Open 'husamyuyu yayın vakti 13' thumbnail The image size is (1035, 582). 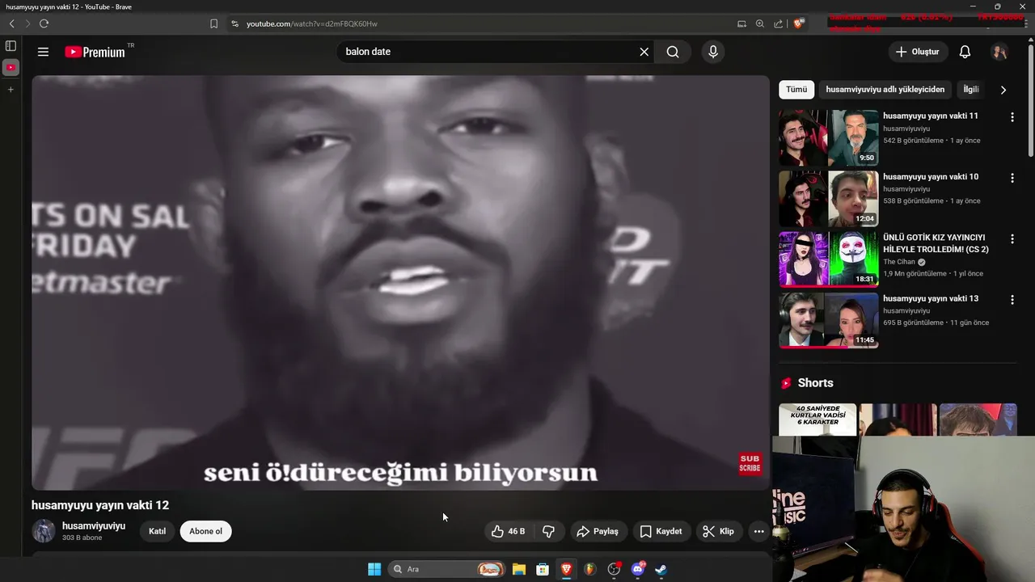[828, 320]
